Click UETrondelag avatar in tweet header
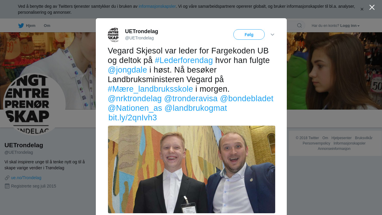Screen dimensions: 382x215 [x=113, y=35]
